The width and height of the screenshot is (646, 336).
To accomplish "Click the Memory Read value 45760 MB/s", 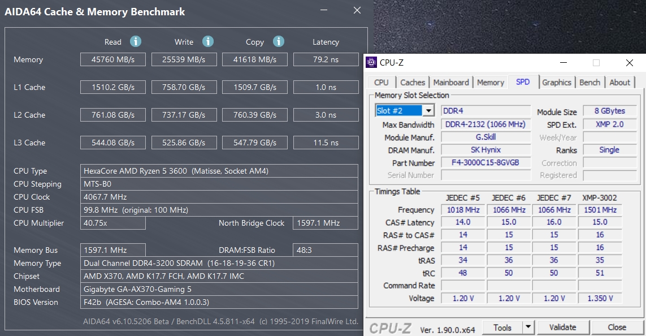I will tap(113, 59).
